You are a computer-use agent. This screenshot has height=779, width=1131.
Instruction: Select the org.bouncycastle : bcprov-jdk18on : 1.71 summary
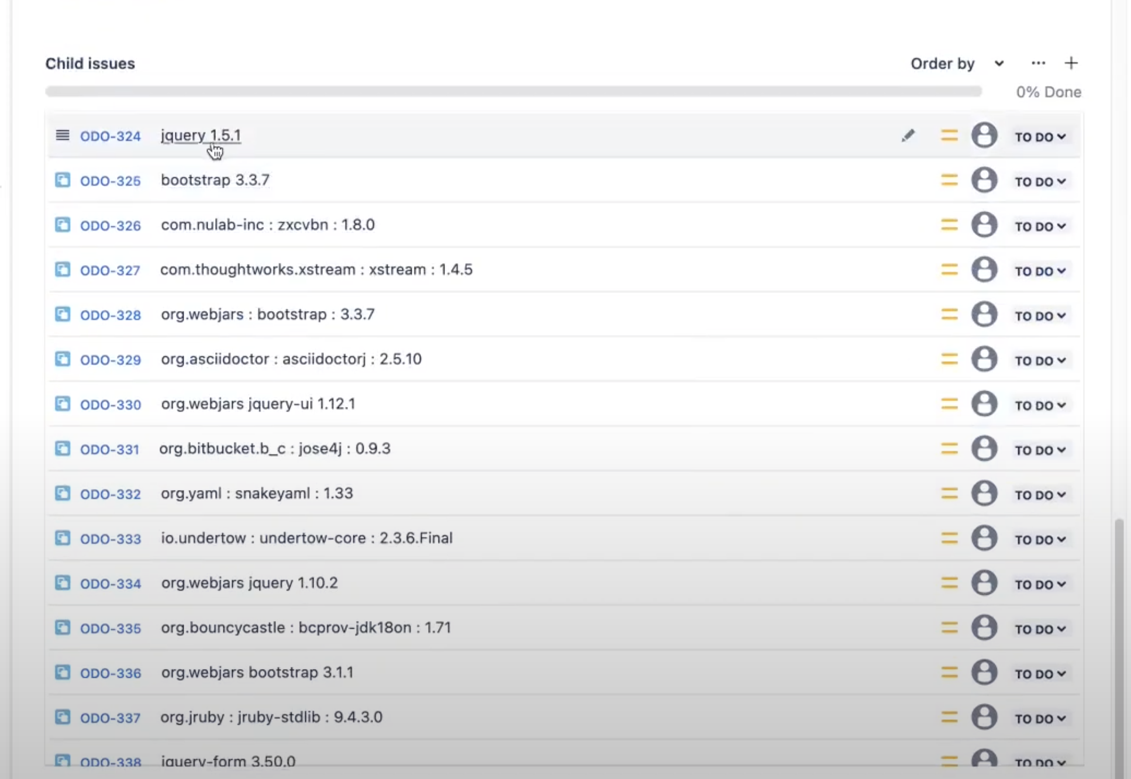[306, 628]
